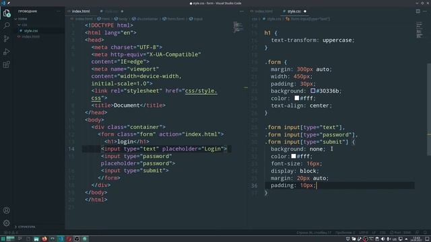This screenshot has height=242, width=431.
Task: Open style.css from the Explorer tree
Action: (31, 31)
